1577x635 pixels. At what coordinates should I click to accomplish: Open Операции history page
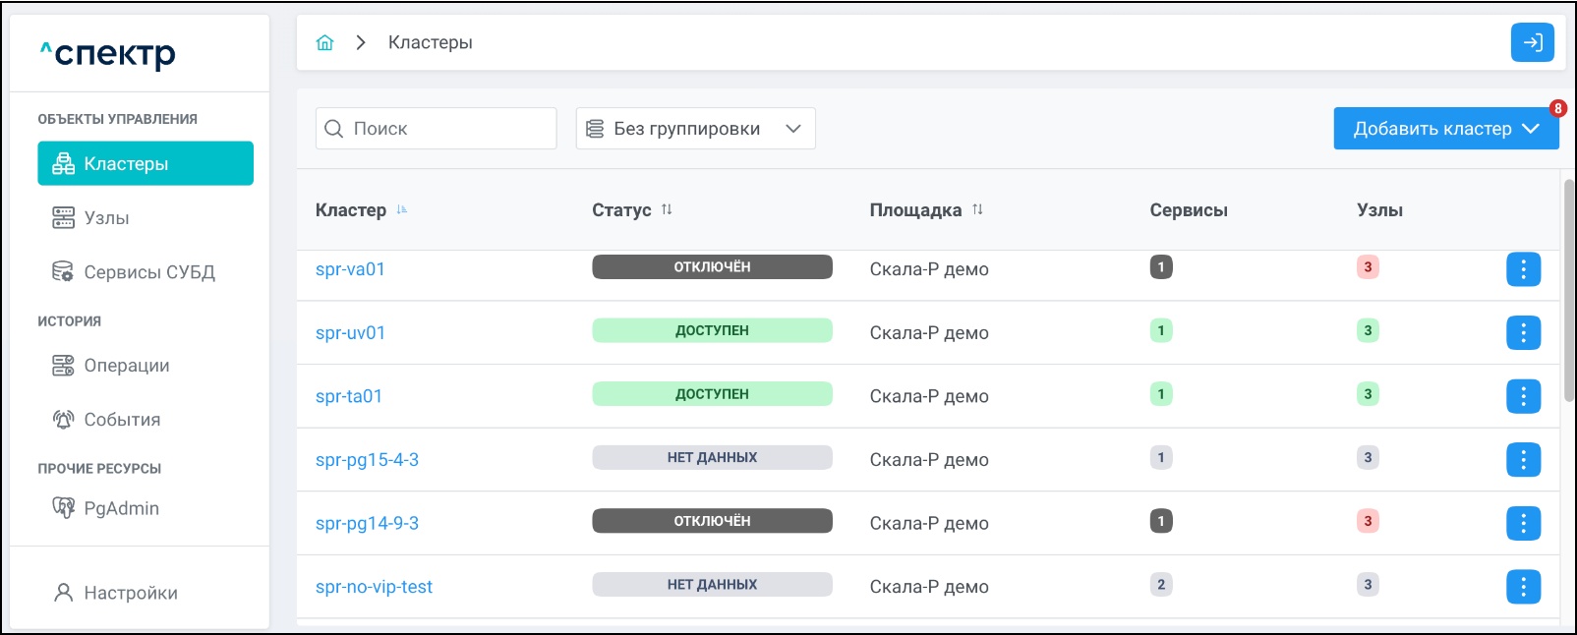tap(126, 366)
